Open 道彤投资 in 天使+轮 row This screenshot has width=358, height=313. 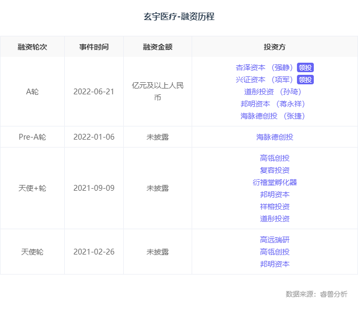(x=275, y=219)
